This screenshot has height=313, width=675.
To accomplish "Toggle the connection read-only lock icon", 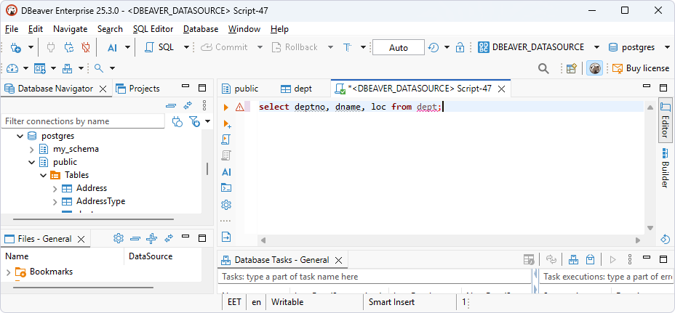I will click(460, 47).
